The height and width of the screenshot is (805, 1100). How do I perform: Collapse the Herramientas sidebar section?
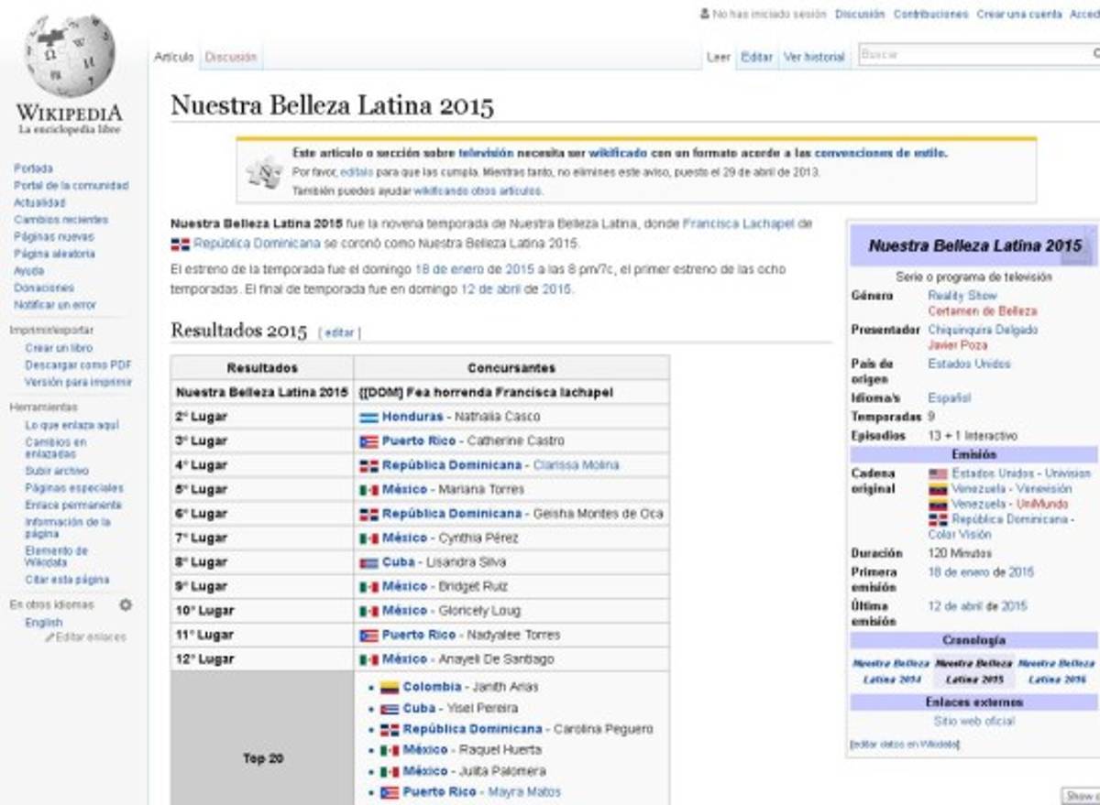tap(43, 407)
